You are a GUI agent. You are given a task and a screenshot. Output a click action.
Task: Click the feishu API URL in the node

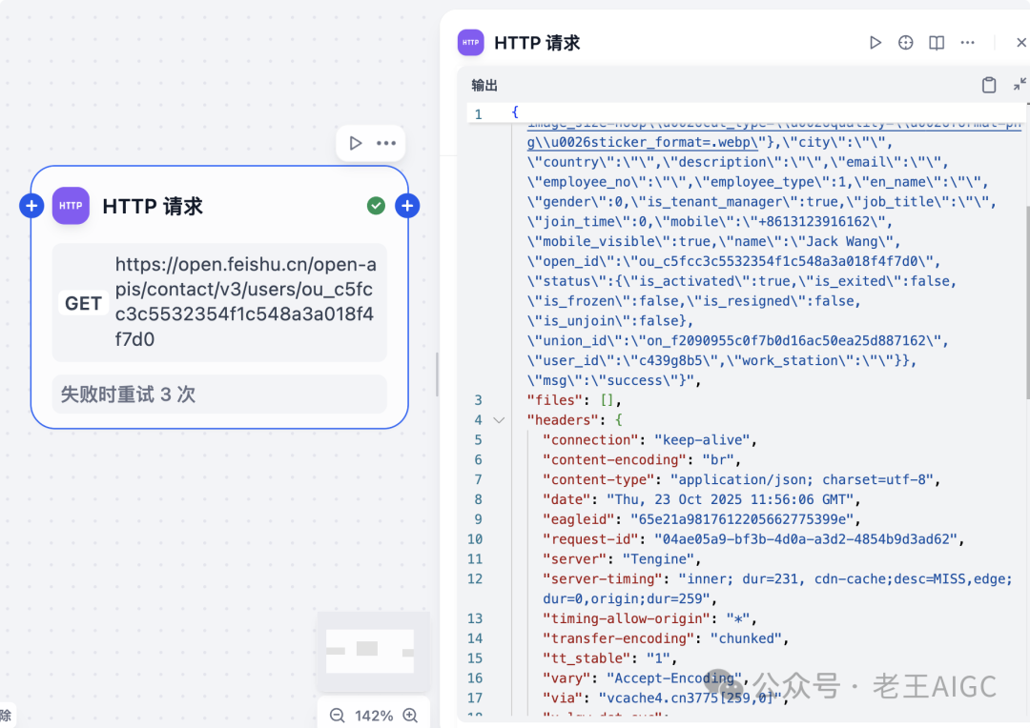tap(246, 302)
